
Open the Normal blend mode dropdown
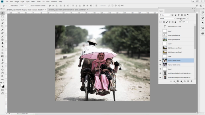(167, 19)
